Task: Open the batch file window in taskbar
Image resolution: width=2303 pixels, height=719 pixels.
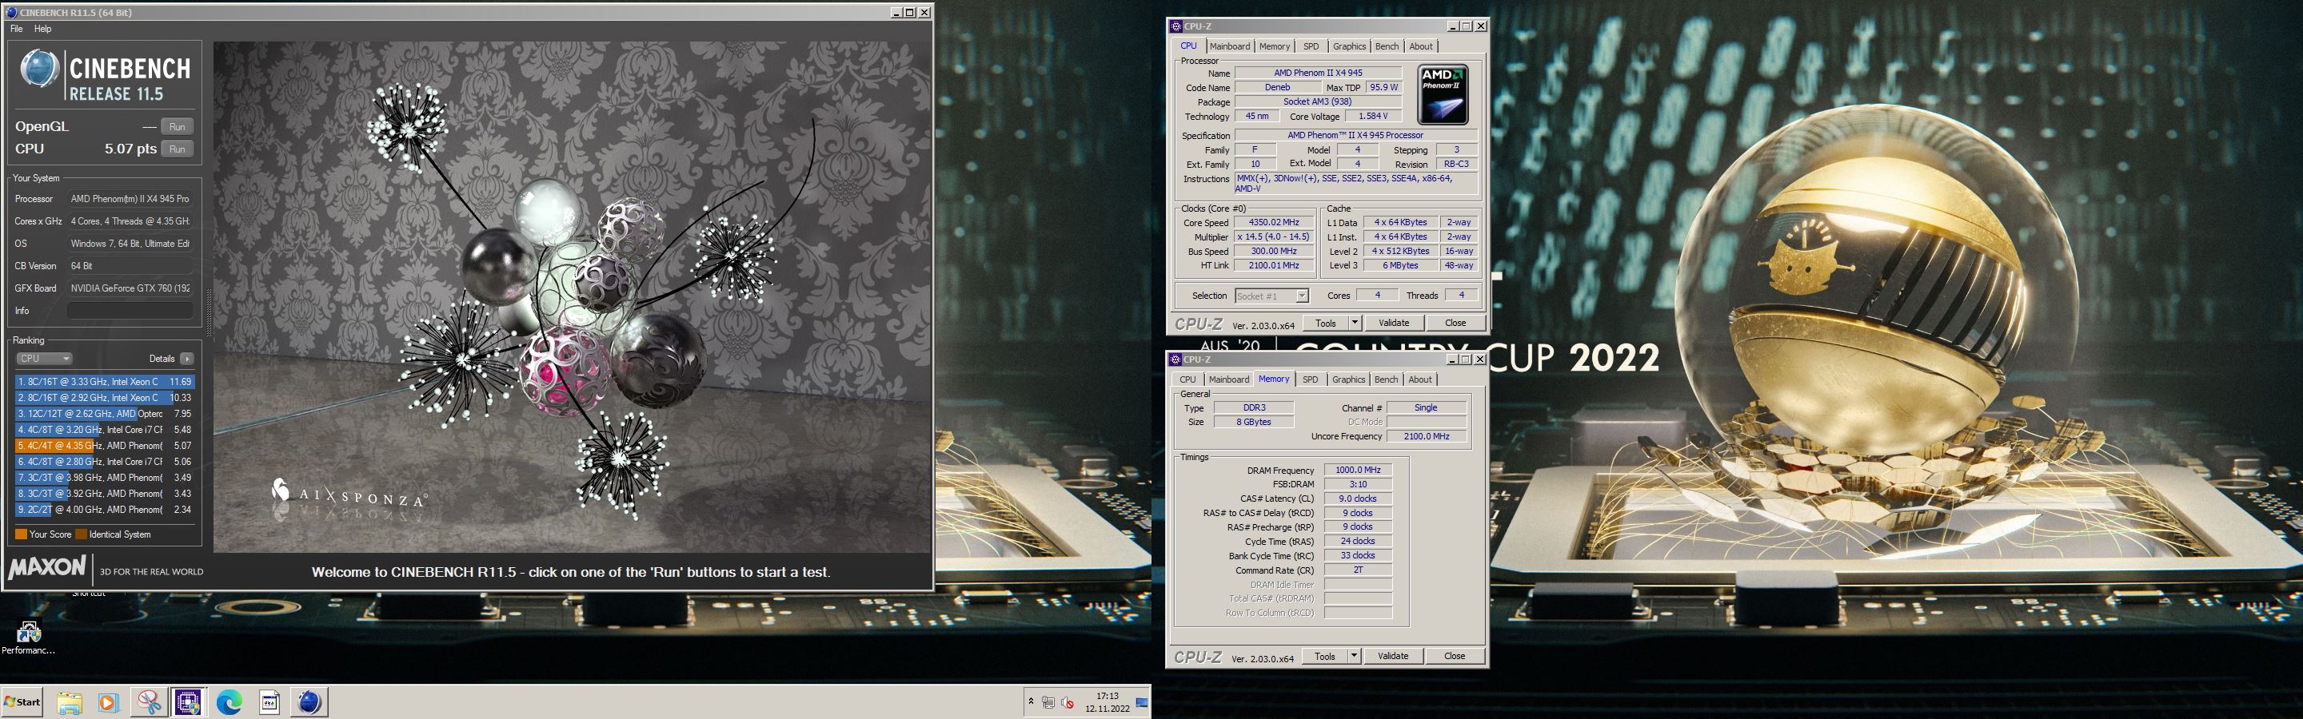Action: coord(269,702)
